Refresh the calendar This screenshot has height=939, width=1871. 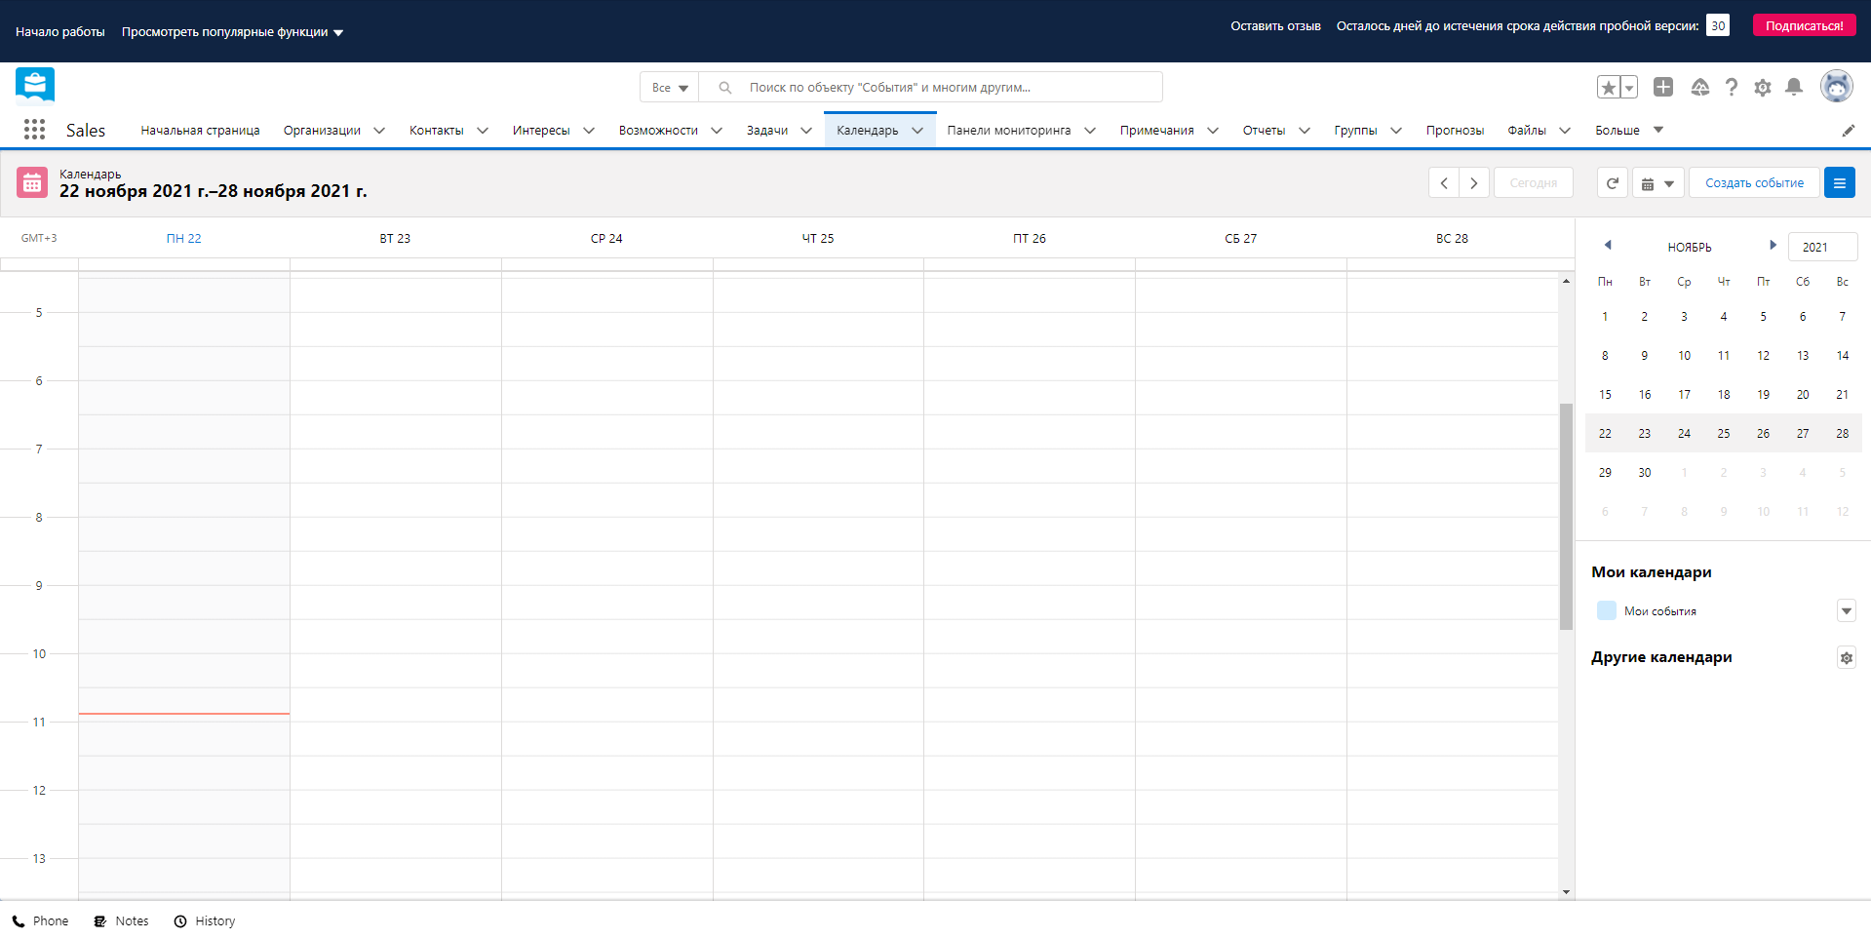[1613, 183]
